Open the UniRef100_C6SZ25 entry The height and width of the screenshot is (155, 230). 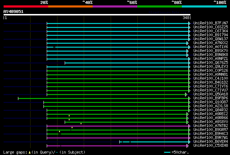[211, 27]
